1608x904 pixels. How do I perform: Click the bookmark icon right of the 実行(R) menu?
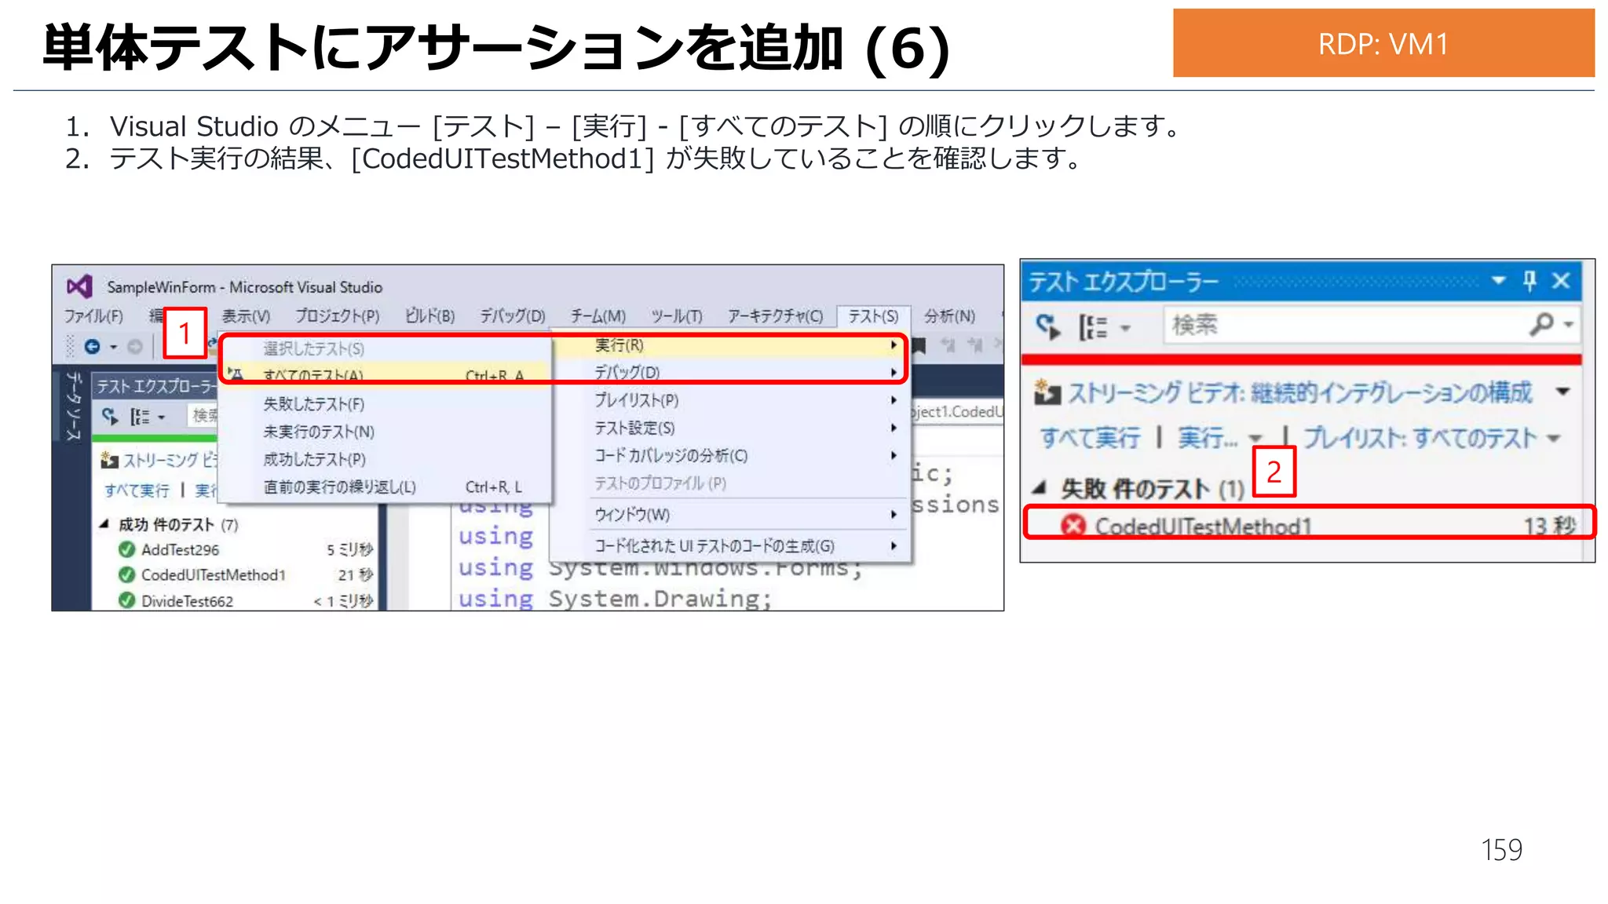click(918, 345)
